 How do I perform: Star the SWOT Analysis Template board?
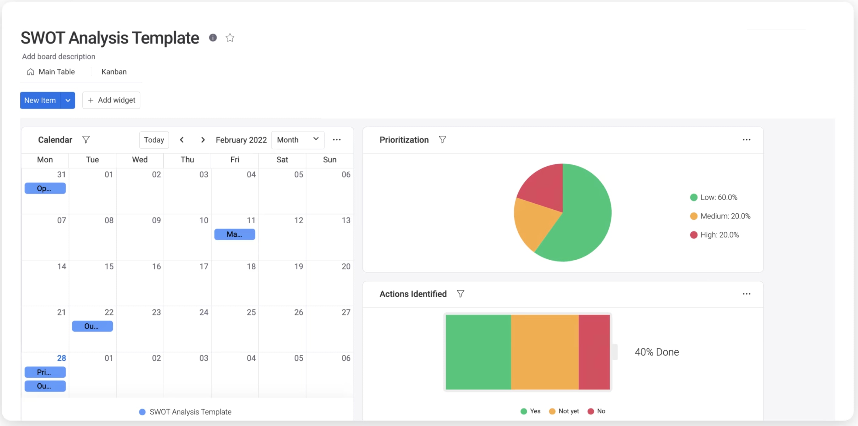coord(230,38)
